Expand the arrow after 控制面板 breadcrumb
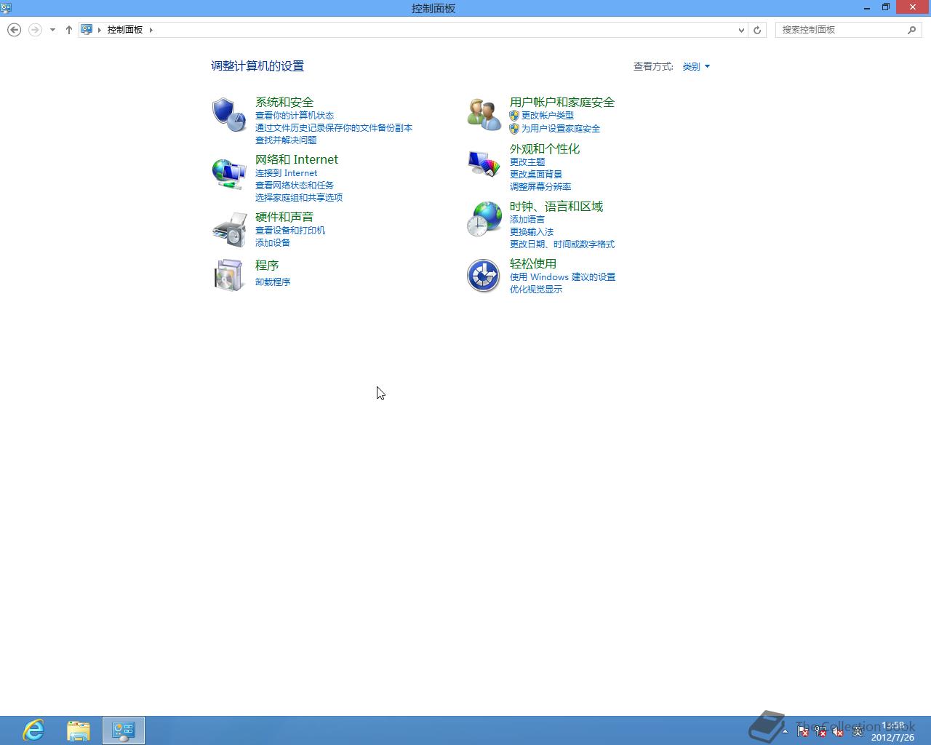931x745 pixels. pos(151,30)
